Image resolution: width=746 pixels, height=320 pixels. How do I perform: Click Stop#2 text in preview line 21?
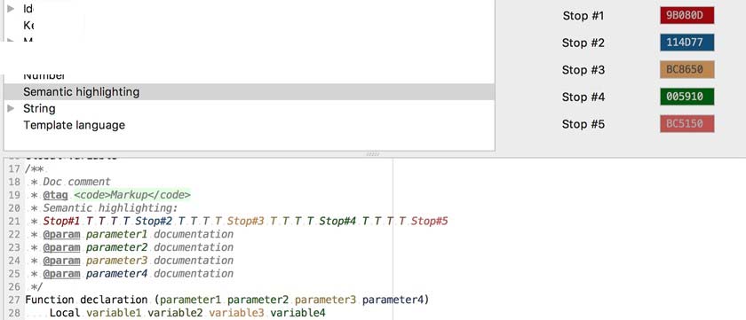coord(154,222)
